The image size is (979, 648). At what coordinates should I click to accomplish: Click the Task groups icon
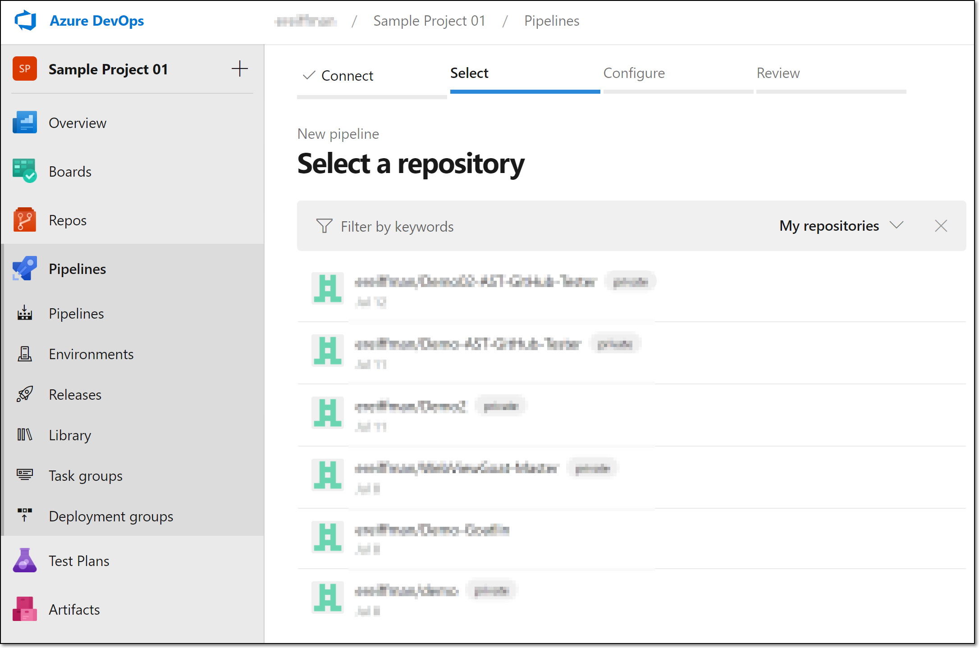tap(25, 475)
